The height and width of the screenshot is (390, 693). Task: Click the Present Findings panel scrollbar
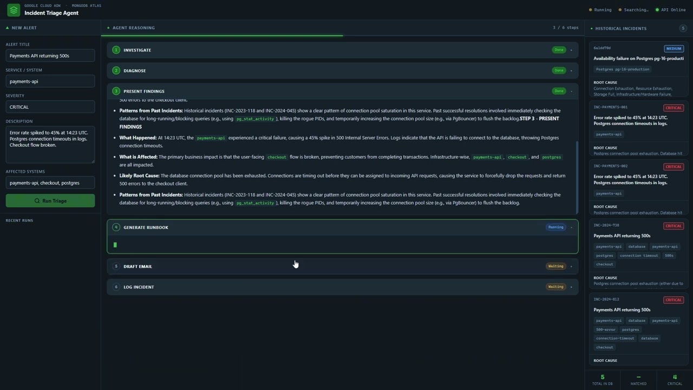577,177
